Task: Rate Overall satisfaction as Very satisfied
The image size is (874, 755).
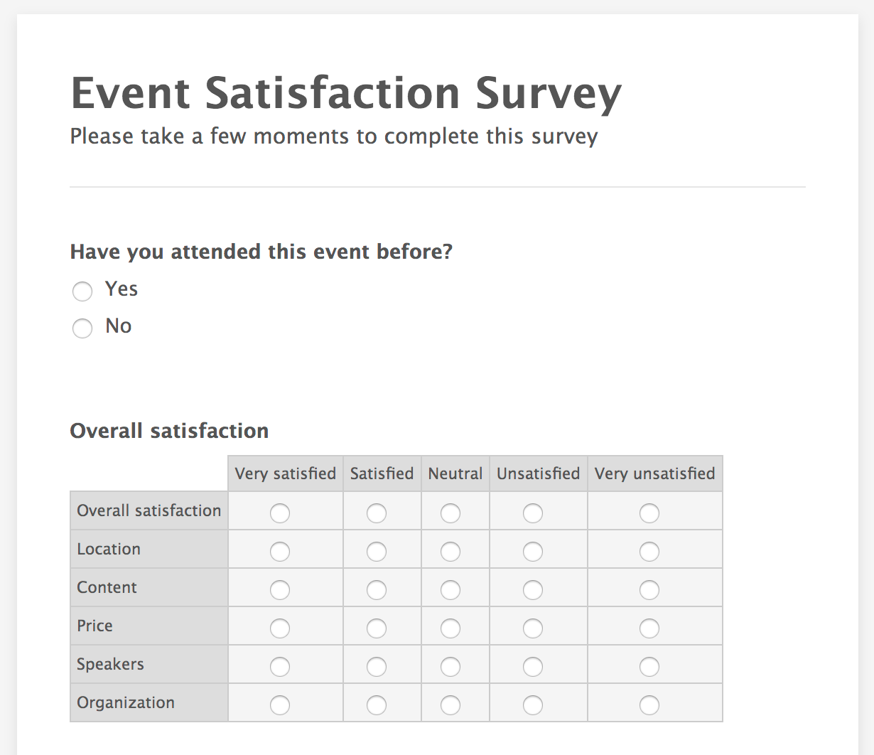Action: click(x=280, y=513)
